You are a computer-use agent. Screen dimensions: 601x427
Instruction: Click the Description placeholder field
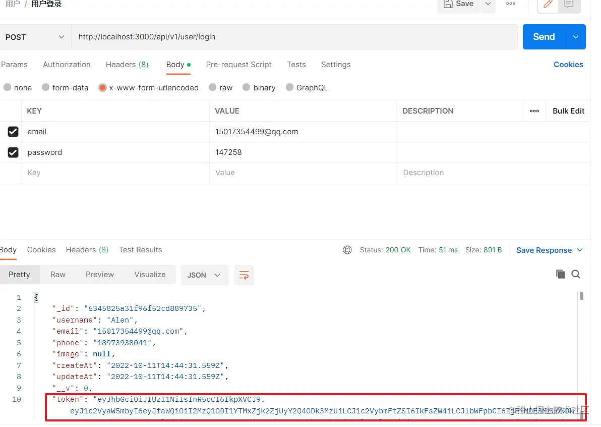coord(494,173)
